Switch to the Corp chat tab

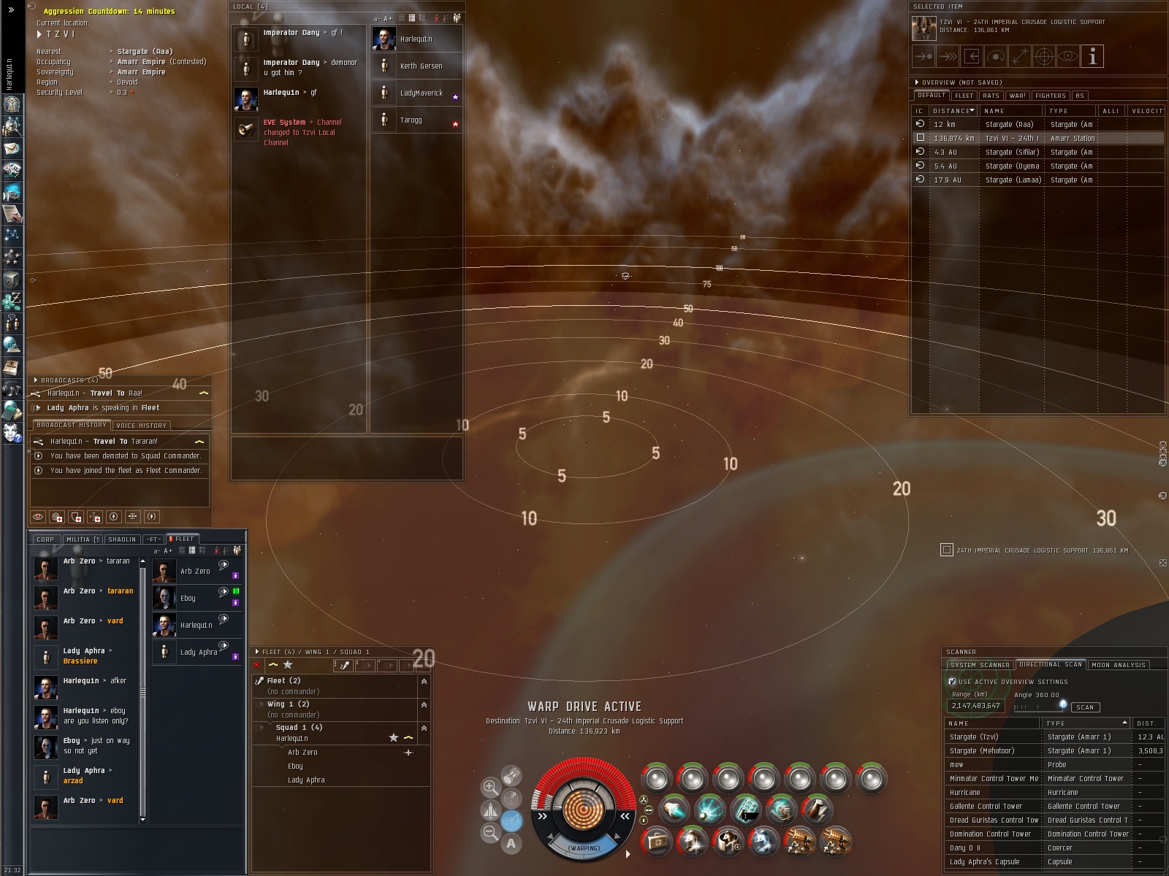(x=45, y=539)
